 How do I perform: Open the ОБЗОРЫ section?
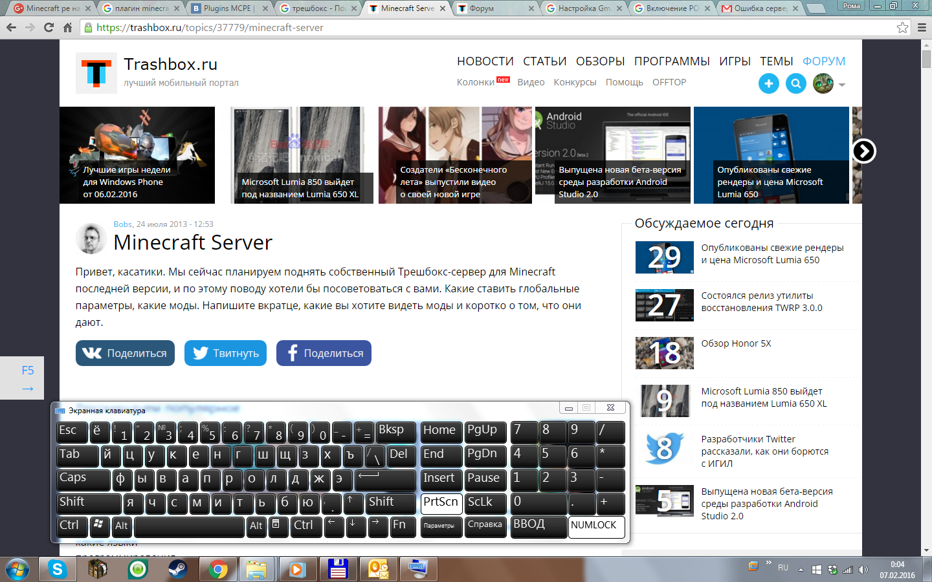point(601,61)
